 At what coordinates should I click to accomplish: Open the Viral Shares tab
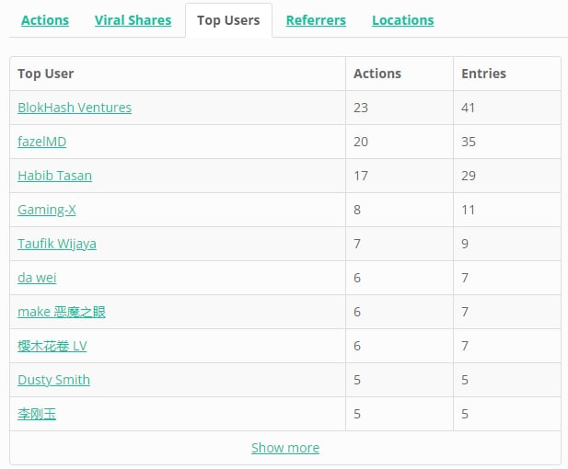click(x=133, y=20)
